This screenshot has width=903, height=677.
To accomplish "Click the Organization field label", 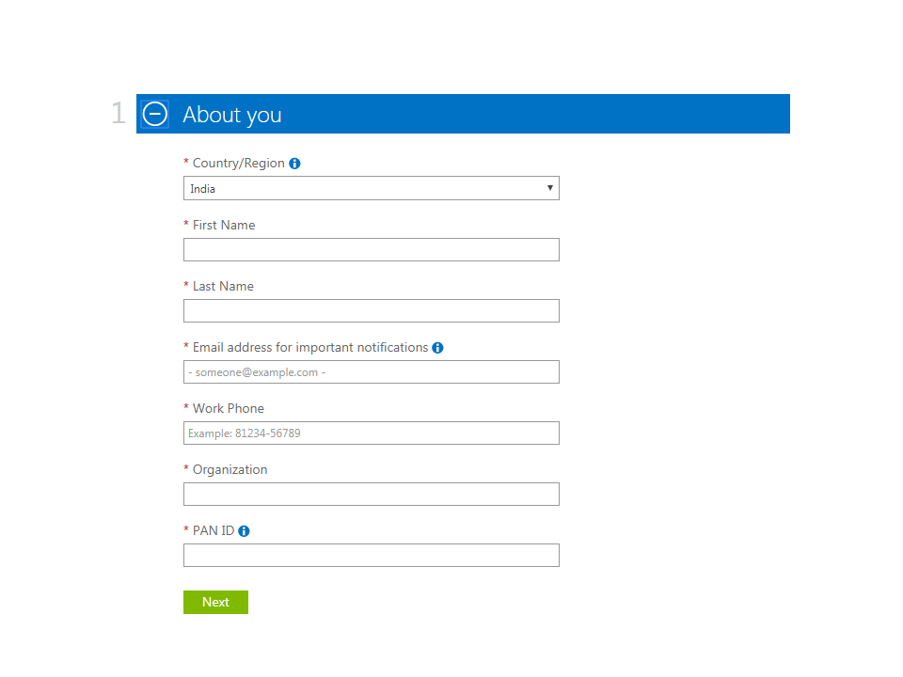I will click(x=230, y=469).
